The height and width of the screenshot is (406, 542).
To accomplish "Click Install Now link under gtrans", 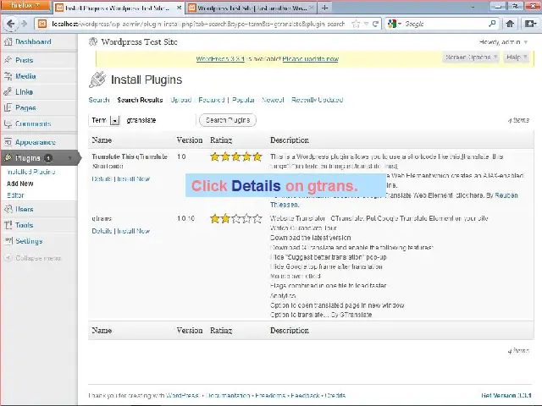I will click(x=134, y=231).
